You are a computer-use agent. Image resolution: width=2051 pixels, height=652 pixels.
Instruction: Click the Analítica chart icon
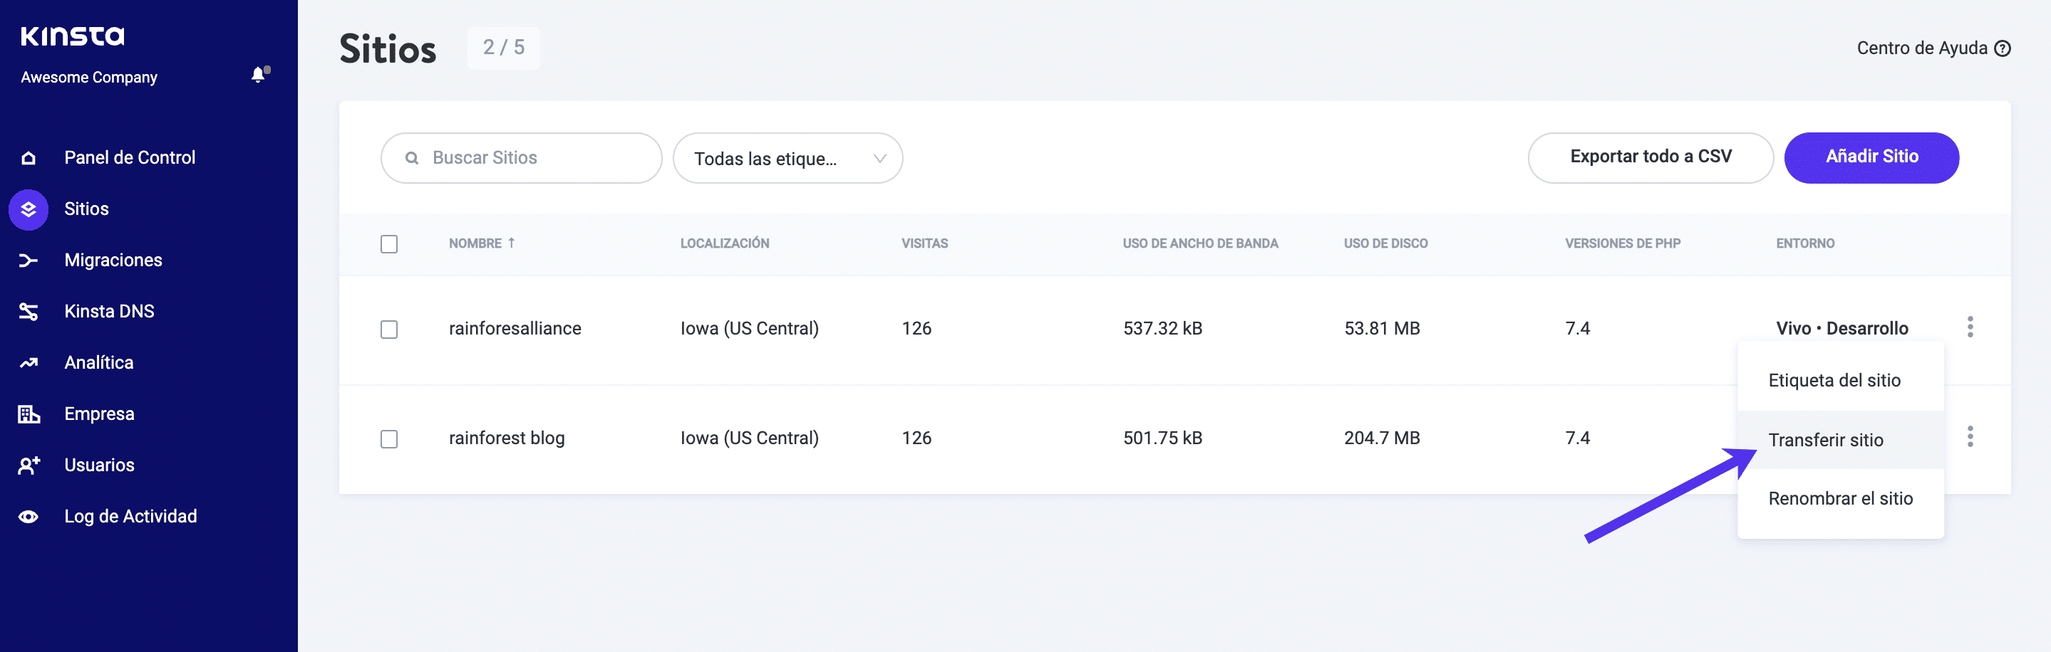pyautogui.click(x=29, y=362)
